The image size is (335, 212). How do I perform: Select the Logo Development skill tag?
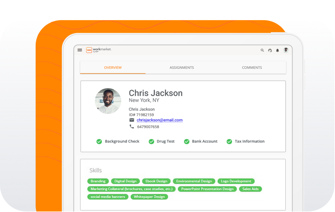(236, 181)
